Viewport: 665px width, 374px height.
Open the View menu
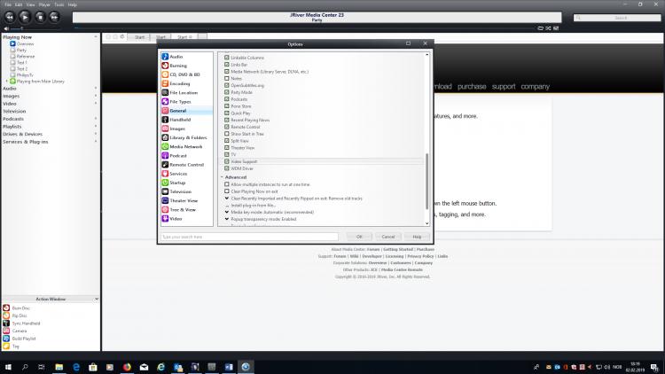(x=30, y=4)
